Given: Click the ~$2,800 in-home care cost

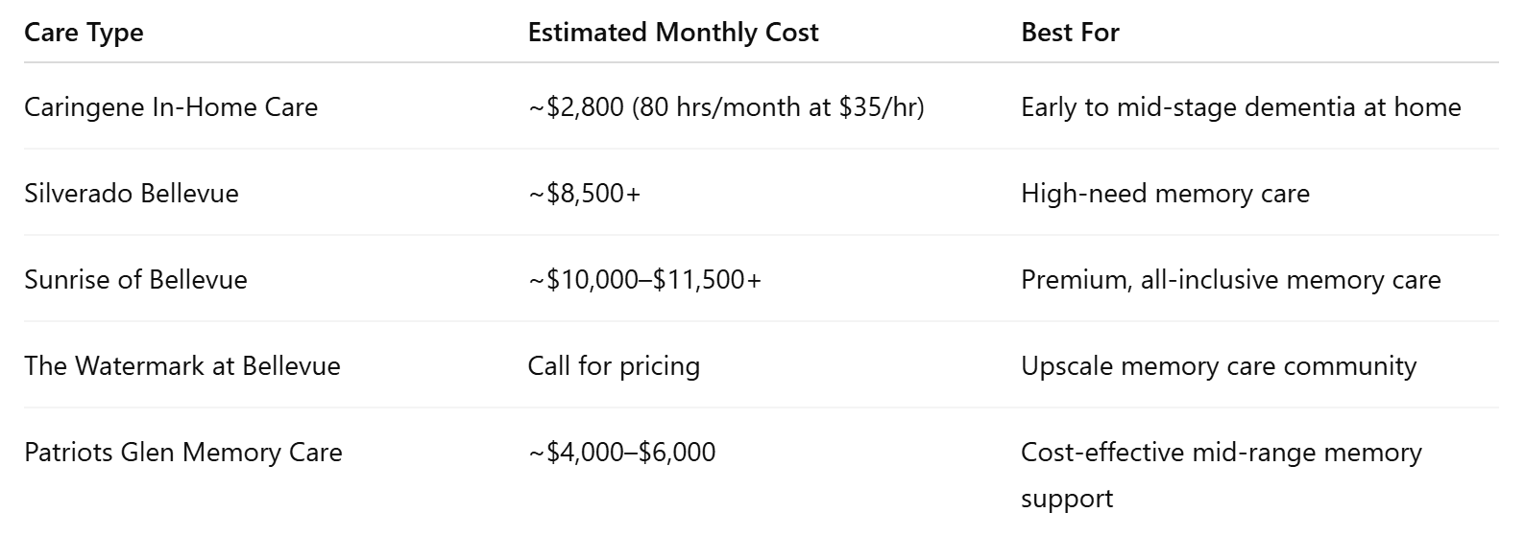Looking at the screenshot, I should point(726,106).
